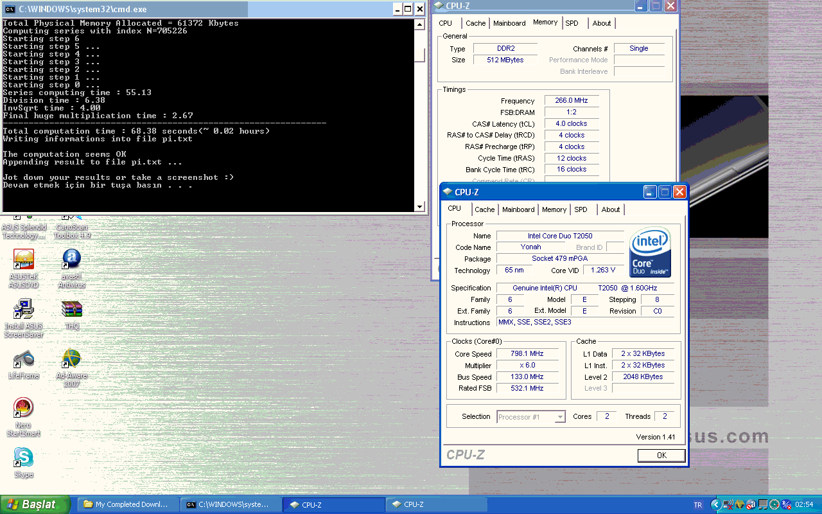Click the Bus Speed value 133.0 MHz

tap(527, 377)
